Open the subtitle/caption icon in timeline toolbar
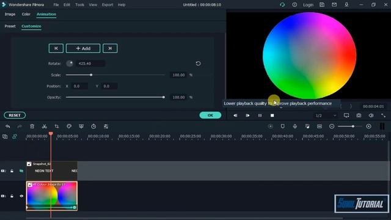The width and height of the screenshot is (391, 220). coord(320,127)
